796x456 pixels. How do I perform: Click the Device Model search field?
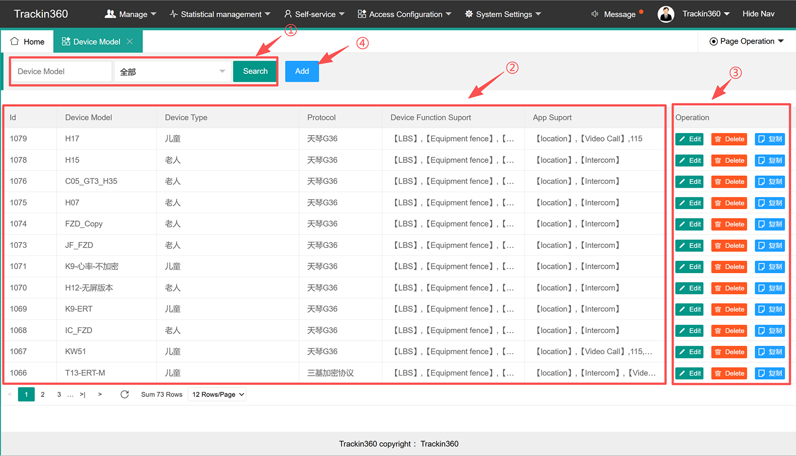[x=62, y=72]
